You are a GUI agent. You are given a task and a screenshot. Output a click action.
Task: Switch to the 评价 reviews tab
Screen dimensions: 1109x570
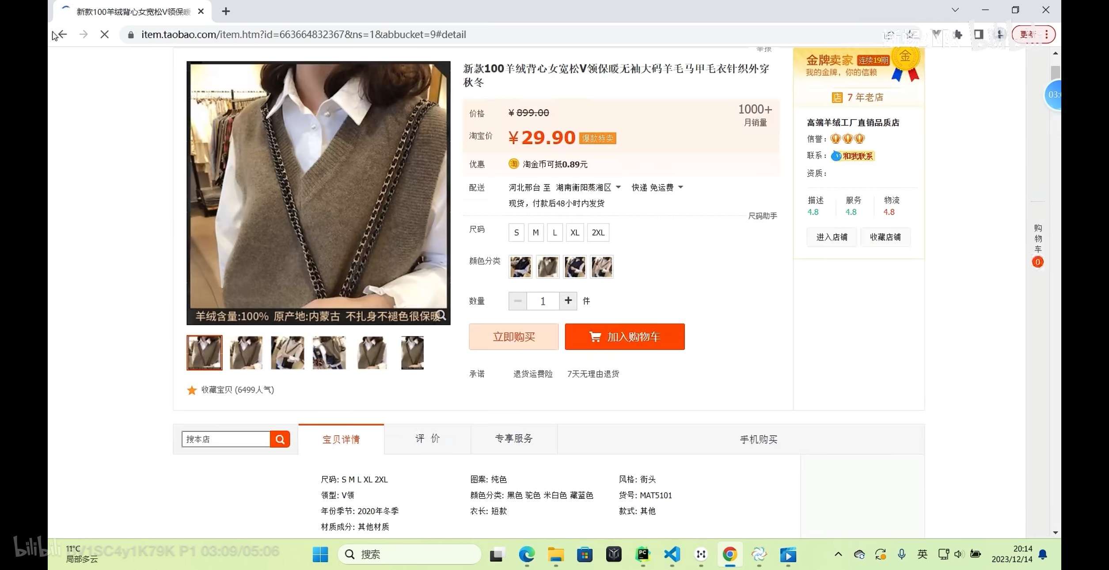coord(427,439)
